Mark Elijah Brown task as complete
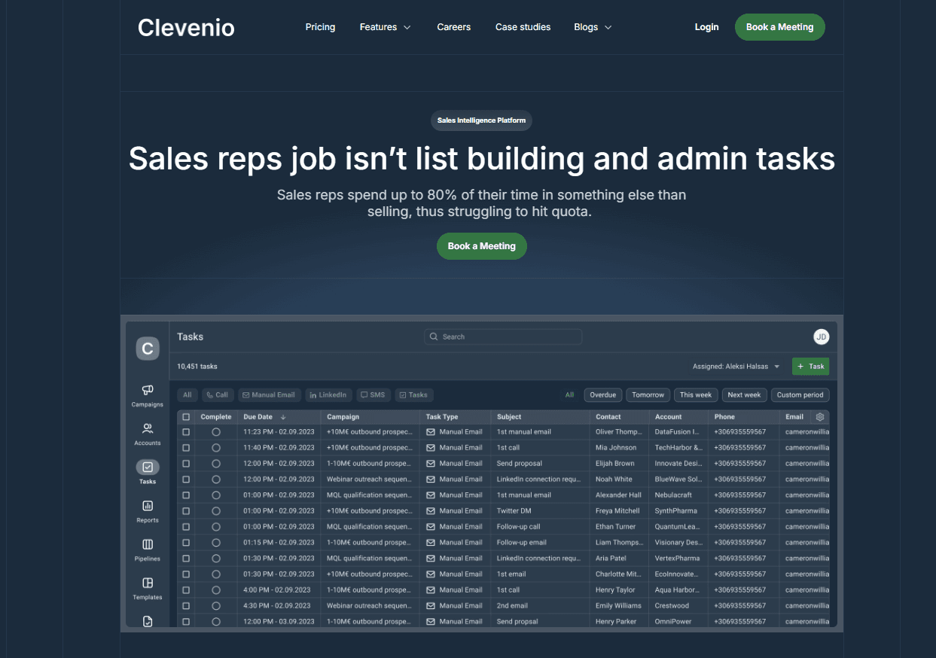The image size is (936, 658). [216, 464]
